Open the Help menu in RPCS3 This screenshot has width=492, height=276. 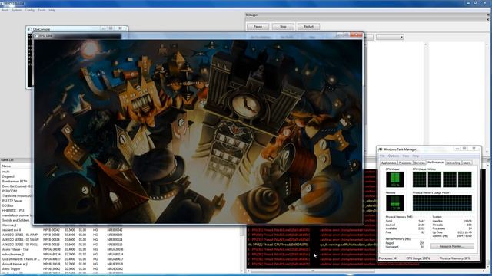[52, 10]
